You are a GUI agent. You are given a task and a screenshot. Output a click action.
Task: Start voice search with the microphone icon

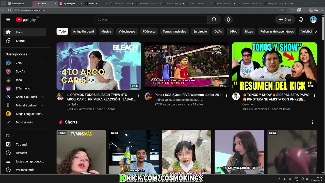click(x=229, y=20)
